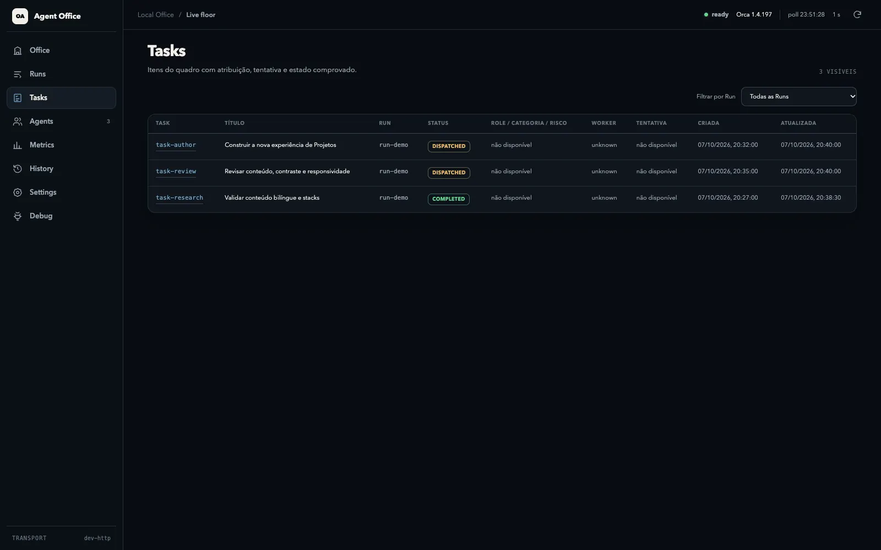Click the Orca 1.4.197 version label
The height and width of the screenshot is (550, 881).
[x=754, y=15]
